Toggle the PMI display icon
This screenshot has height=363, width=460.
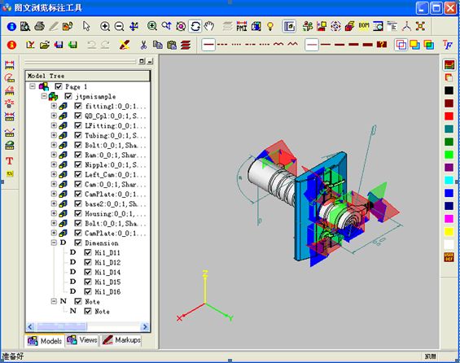pyautogui.click(x=242, y=26)
